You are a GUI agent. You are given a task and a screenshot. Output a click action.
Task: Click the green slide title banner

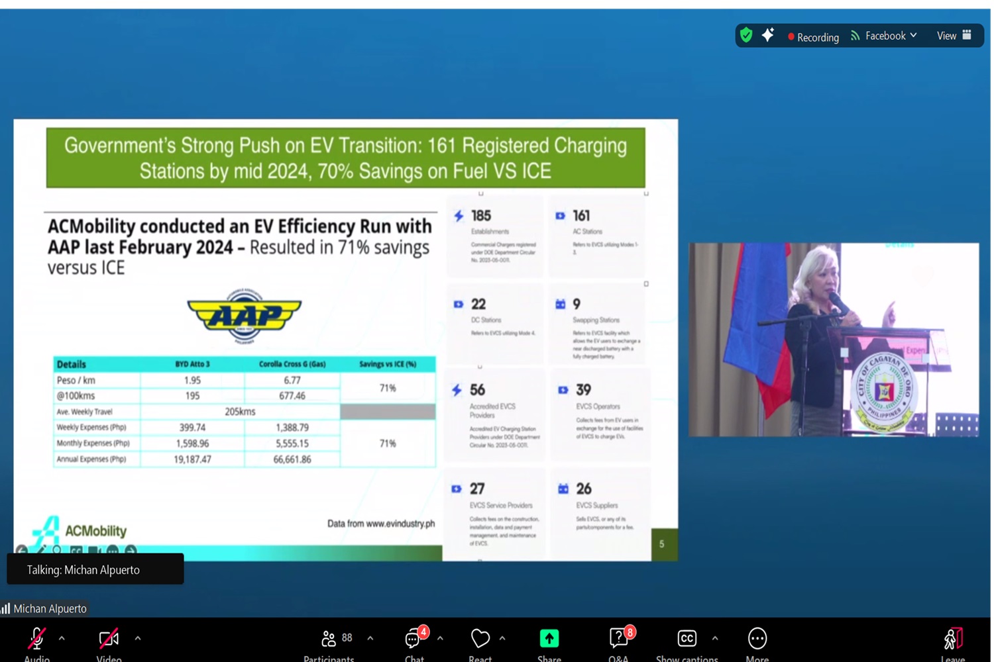coord(345,158)
